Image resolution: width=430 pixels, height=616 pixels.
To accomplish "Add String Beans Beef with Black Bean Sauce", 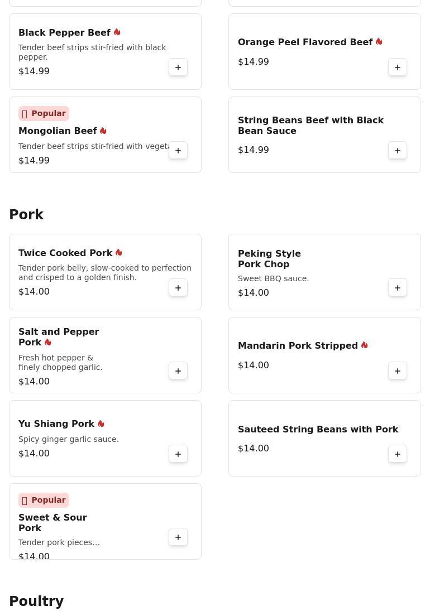I will [398, 151].
